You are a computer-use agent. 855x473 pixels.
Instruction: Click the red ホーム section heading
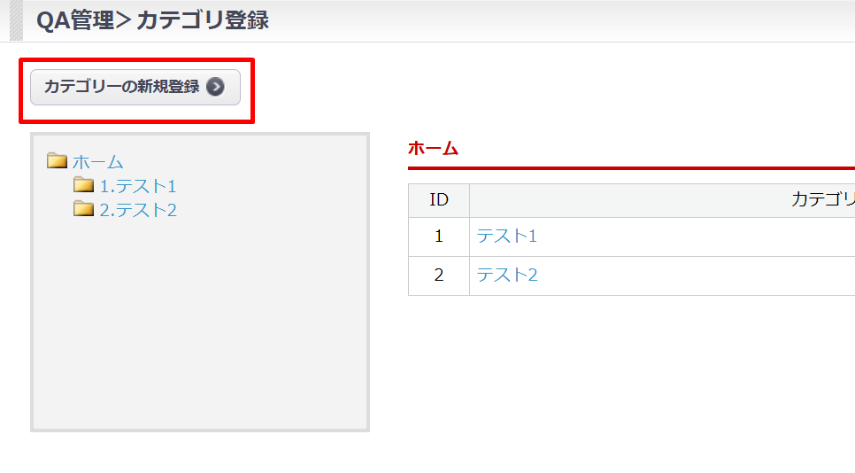(x=434, y=148)
